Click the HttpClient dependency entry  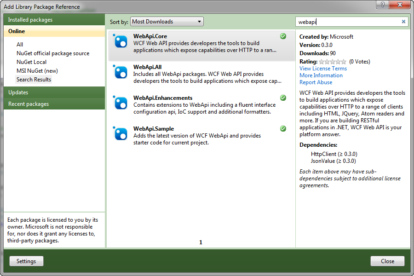(334, 154)
